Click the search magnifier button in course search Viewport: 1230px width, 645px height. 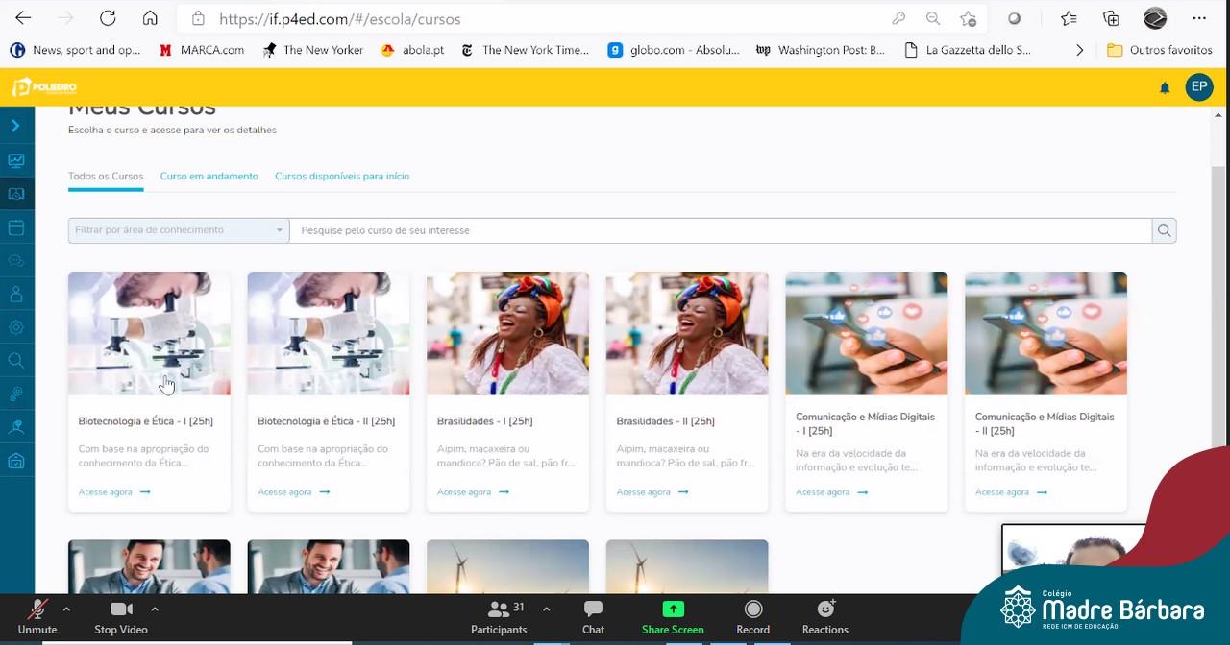[x=1164, y=230]
